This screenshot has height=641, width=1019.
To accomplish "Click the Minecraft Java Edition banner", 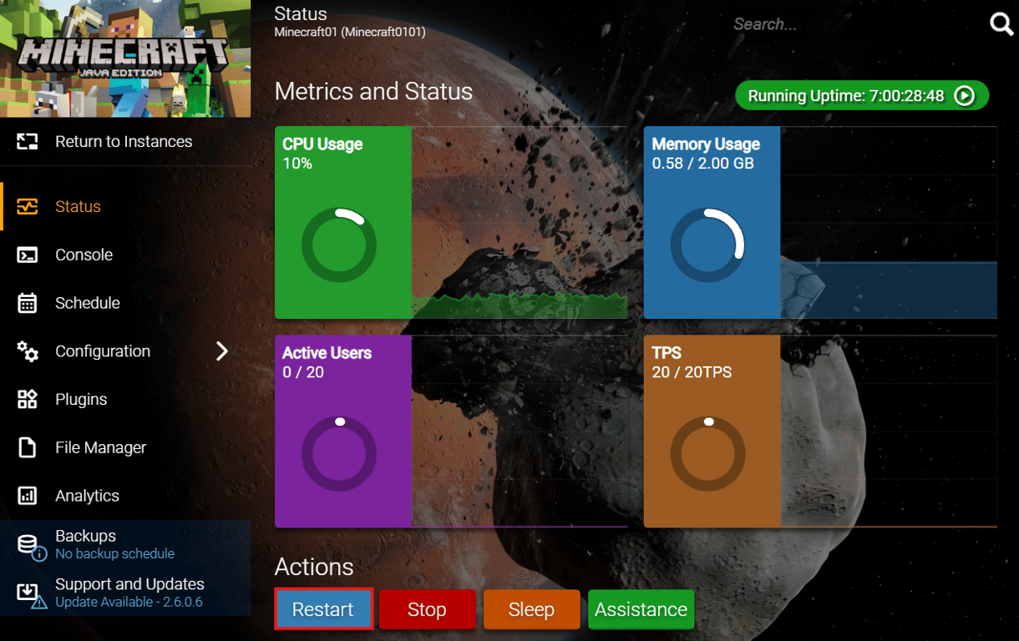I will coord(125,58).
